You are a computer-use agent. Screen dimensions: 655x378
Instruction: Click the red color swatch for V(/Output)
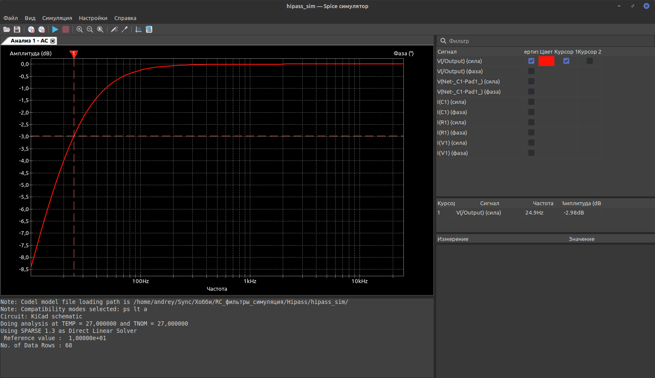[546, 61]
